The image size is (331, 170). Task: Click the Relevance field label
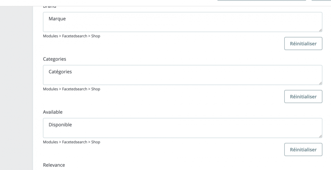pos(54,165)
